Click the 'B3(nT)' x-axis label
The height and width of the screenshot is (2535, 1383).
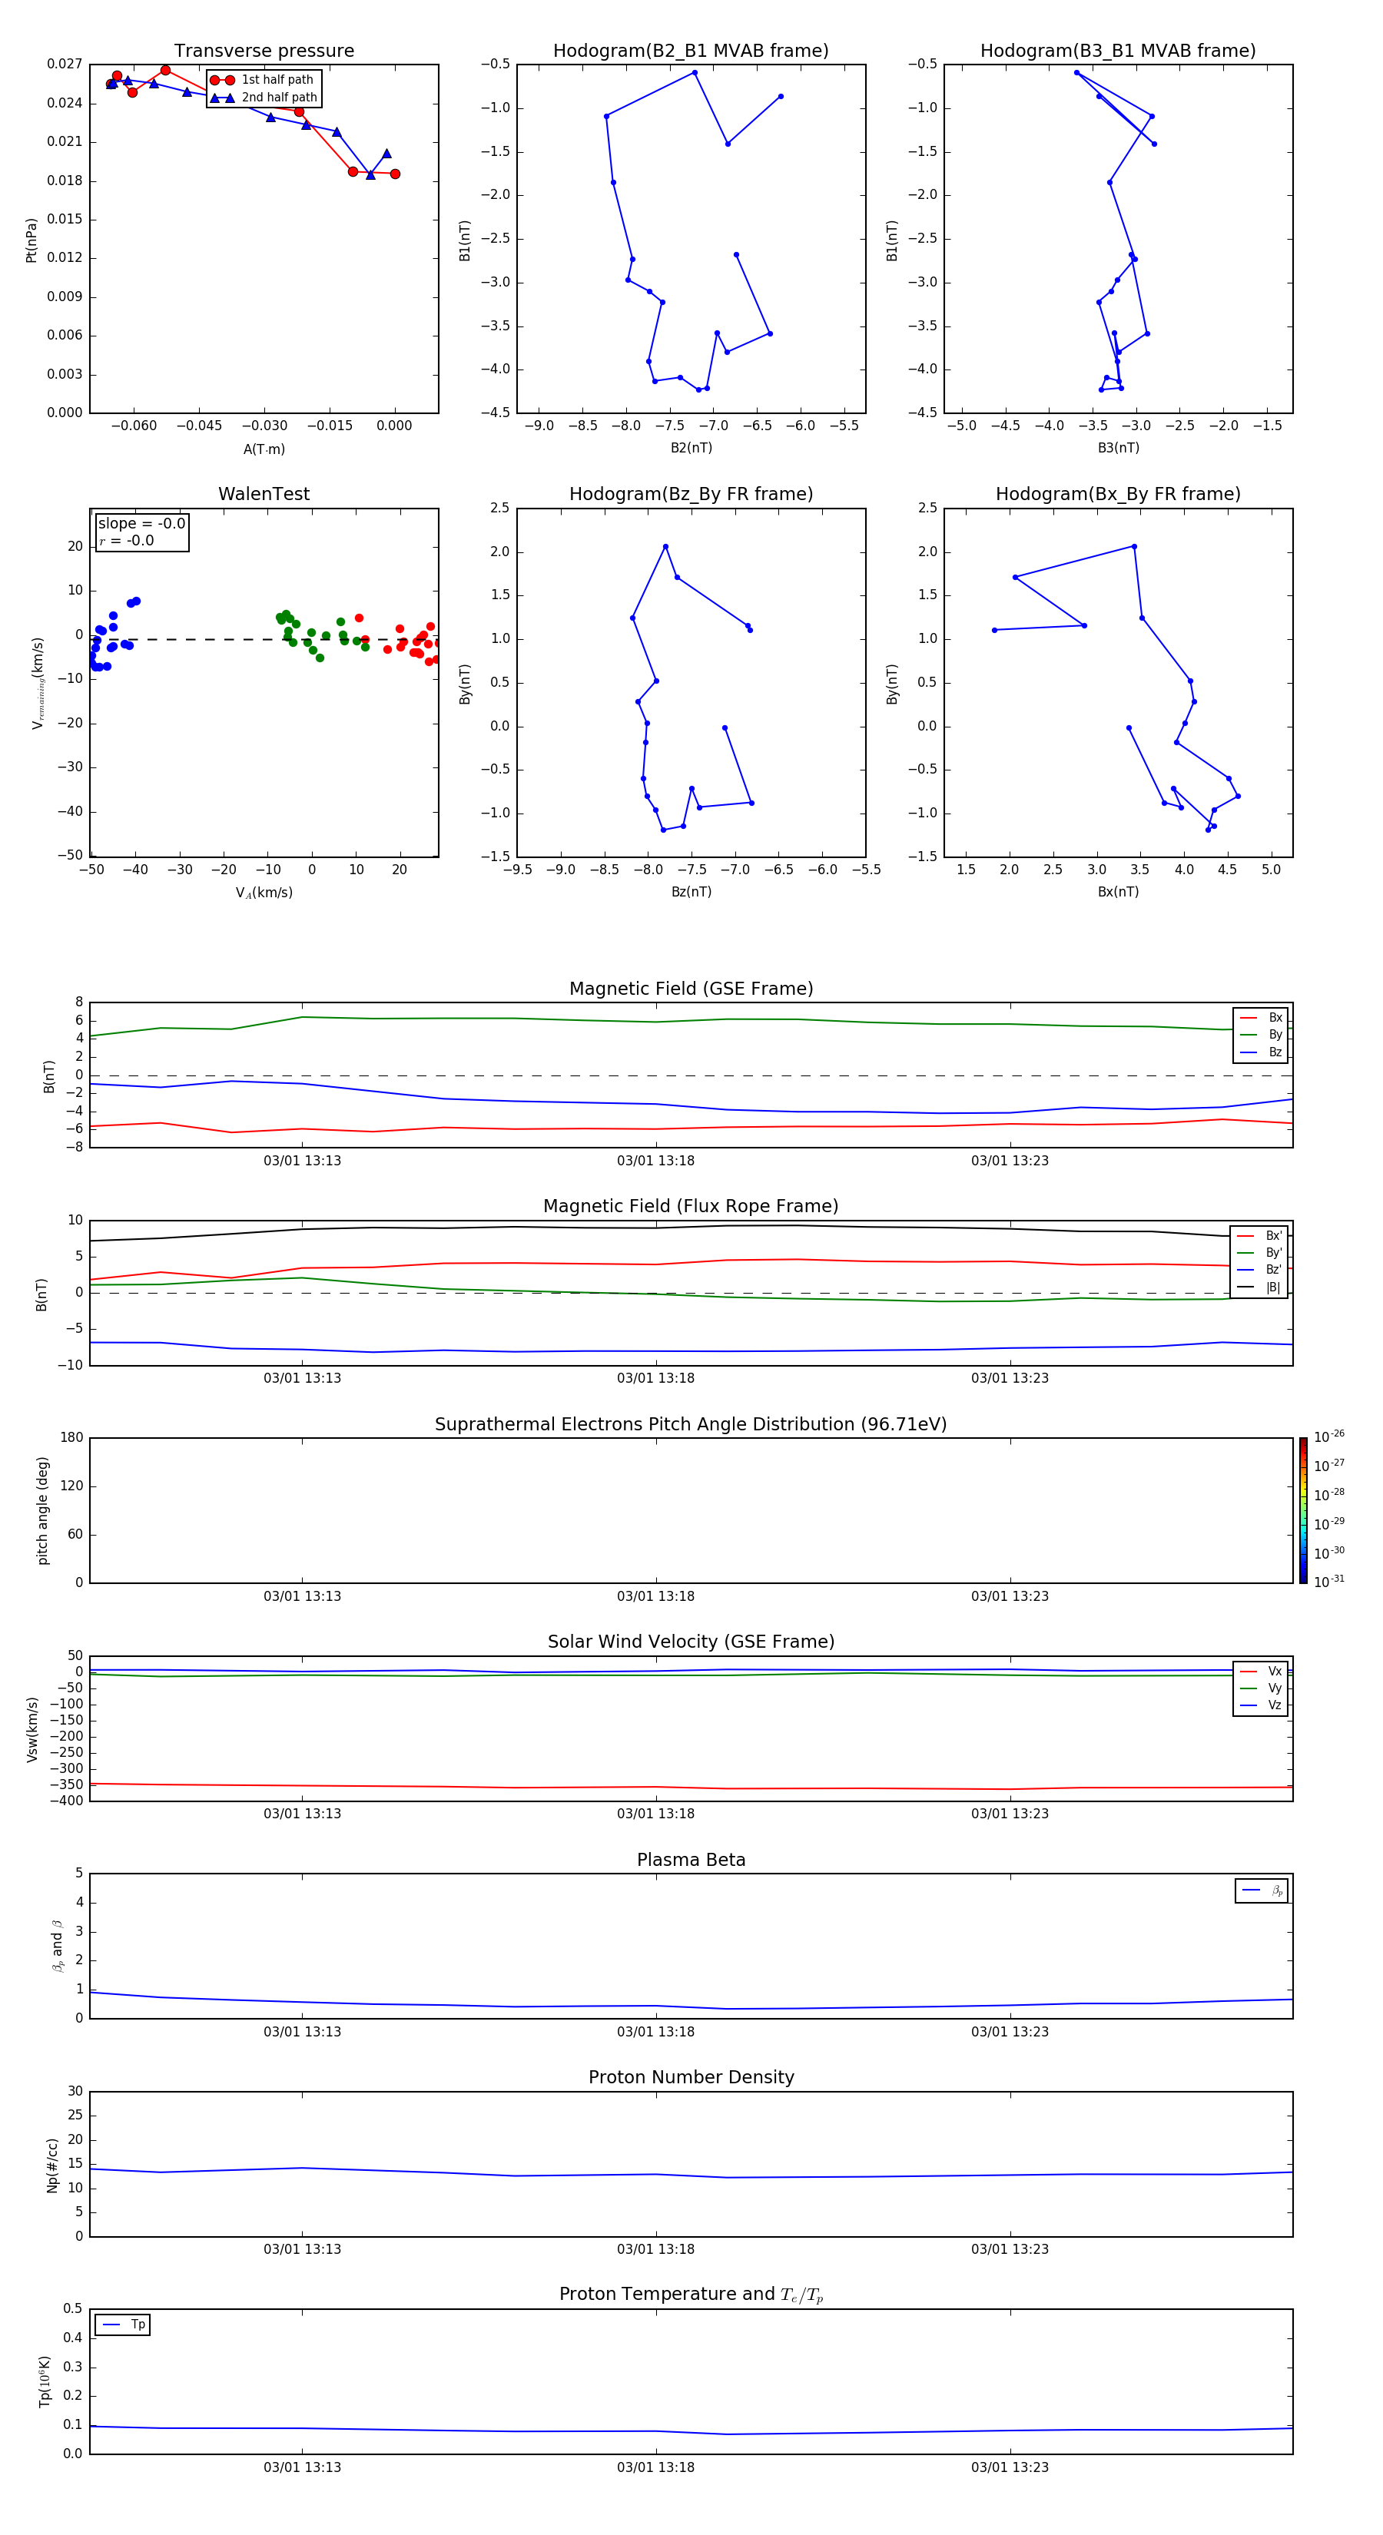pos(1118,448)
